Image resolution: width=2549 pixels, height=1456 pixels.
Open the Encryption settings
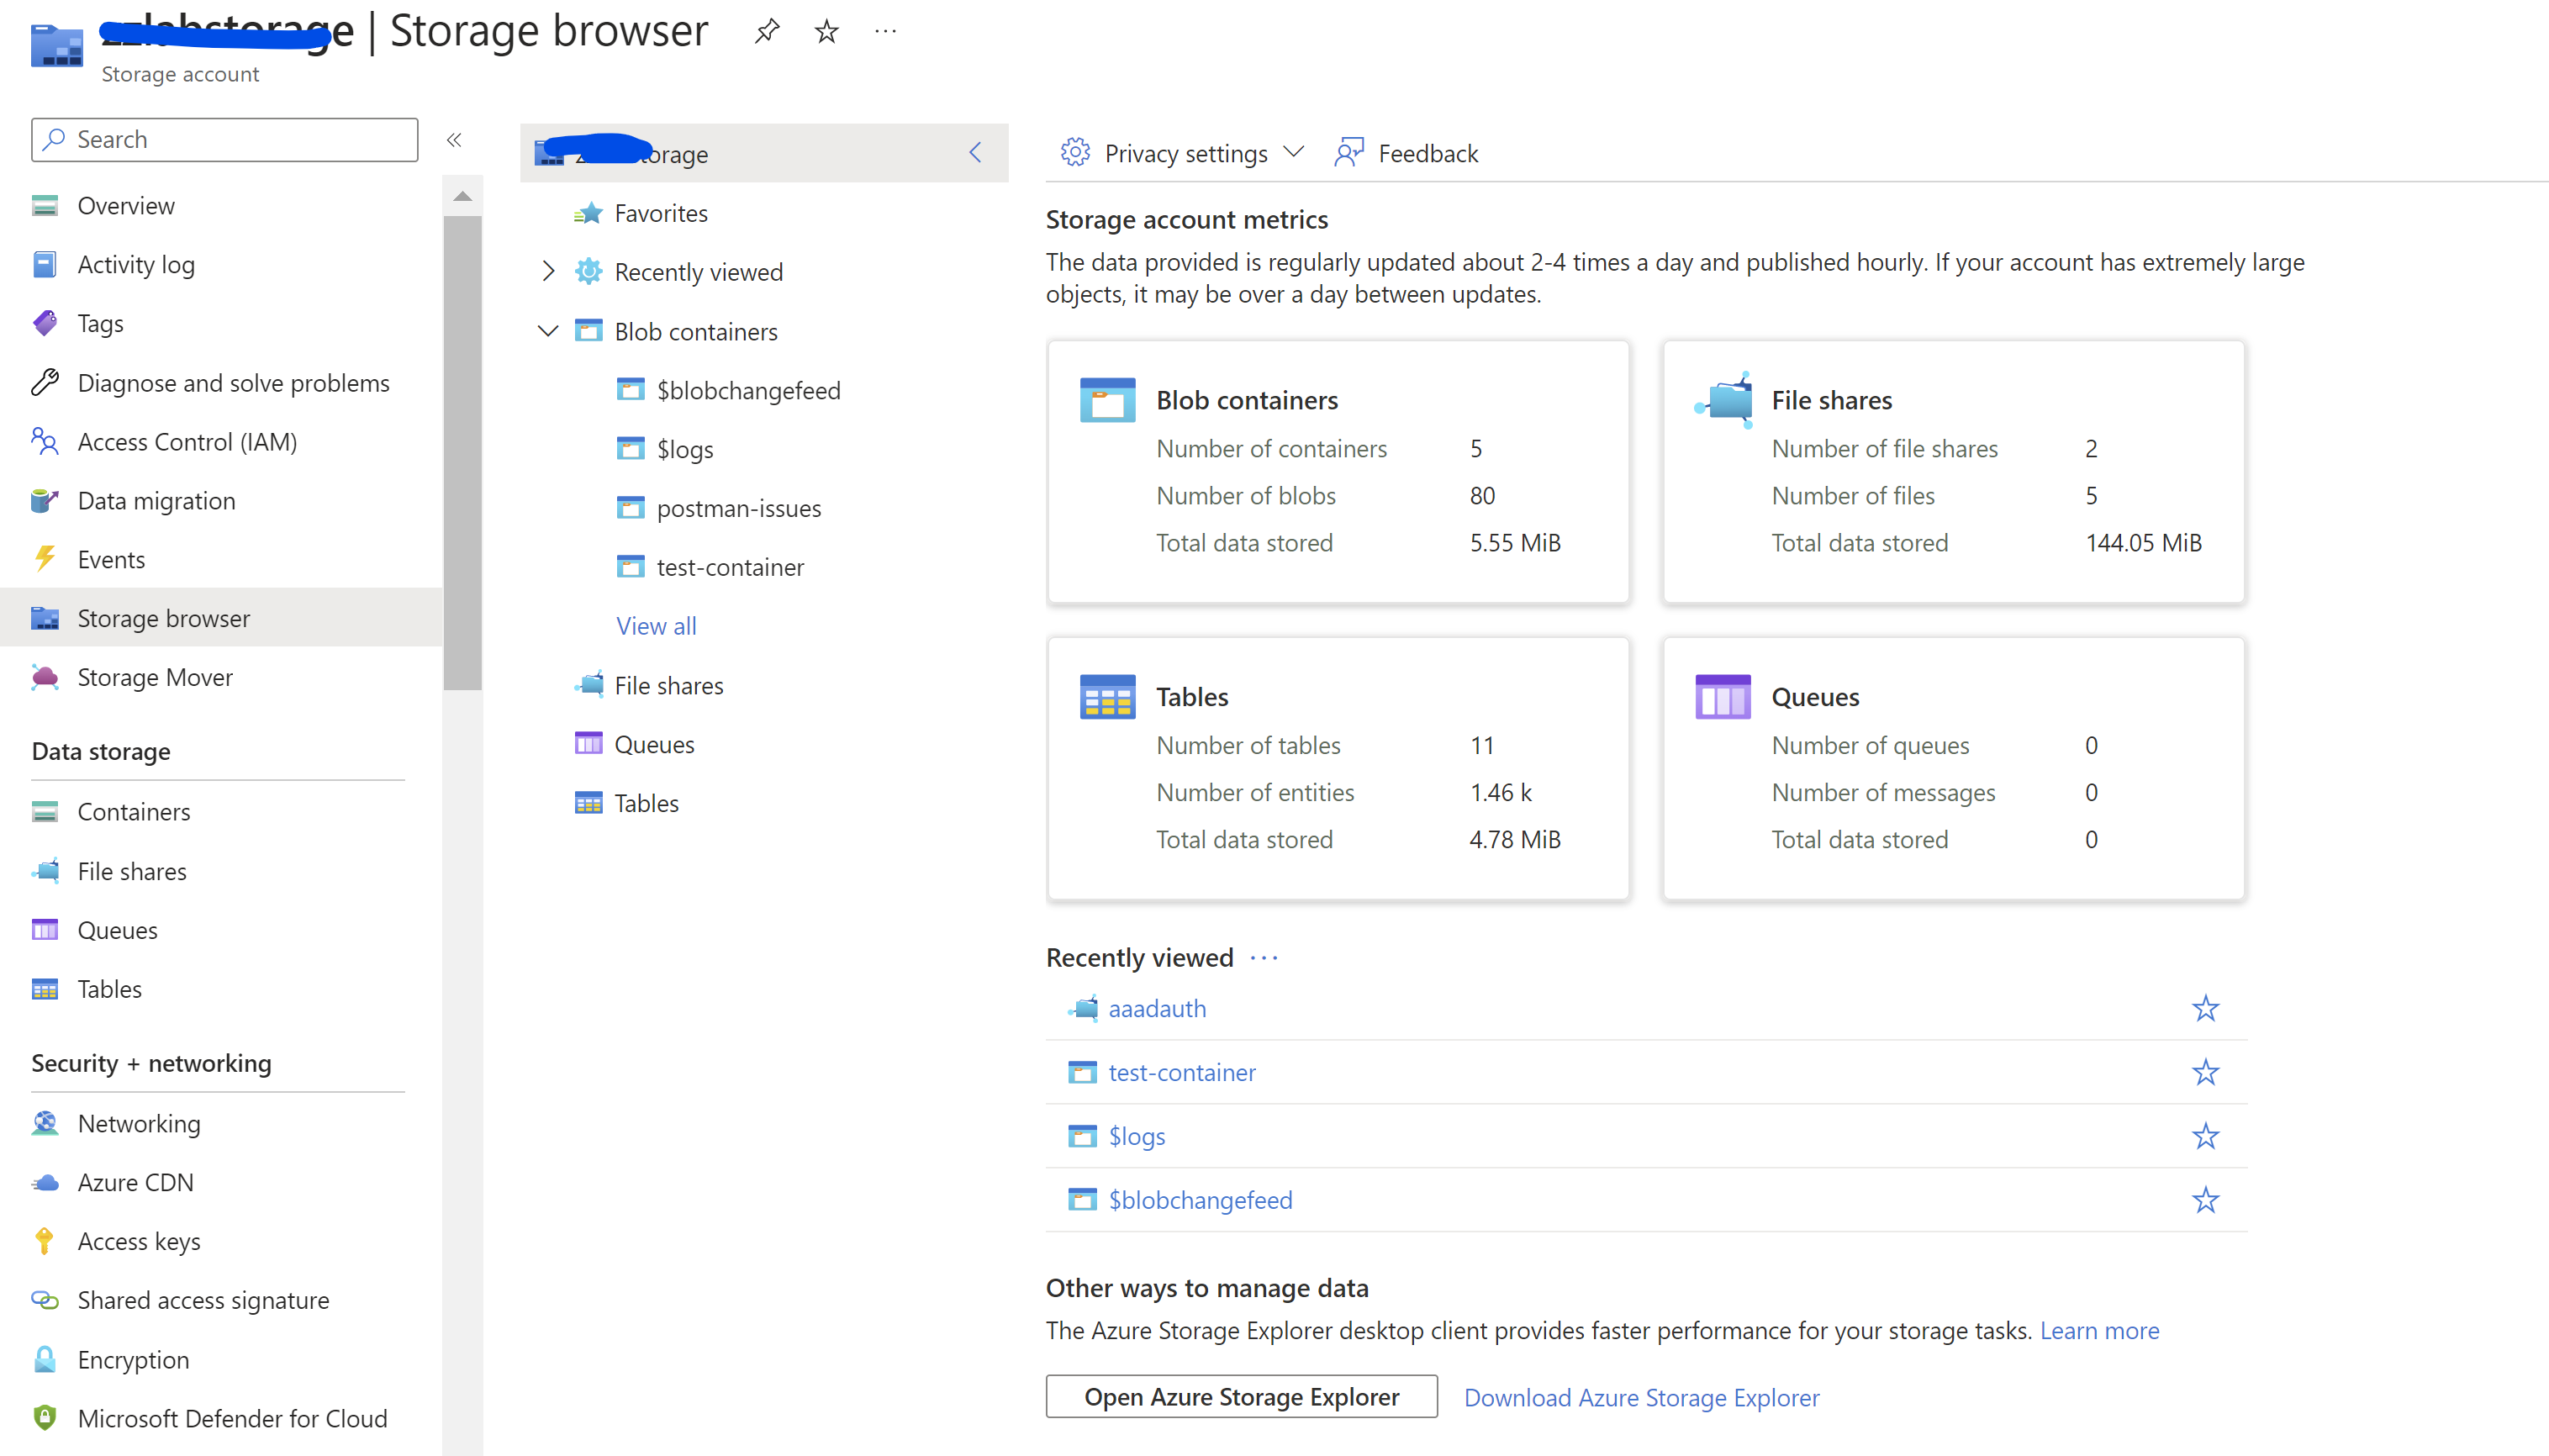click(x=133, y=1359)
